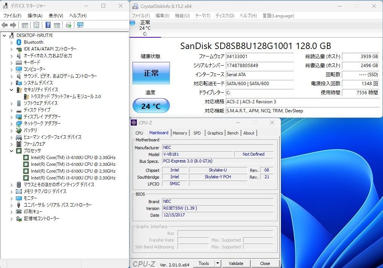Image resolution: width=383 pixels, height=268 pixels.
Task: Click the disk icon beside ディスク ドライブ
Action: (19, 110)
